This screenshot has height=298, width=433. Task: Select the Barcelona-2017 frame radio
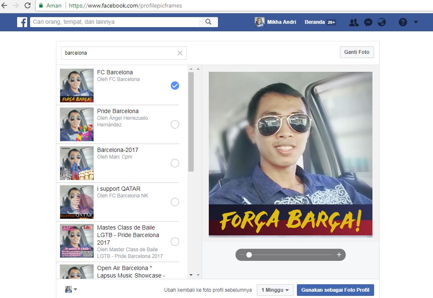tap(175, 163)
